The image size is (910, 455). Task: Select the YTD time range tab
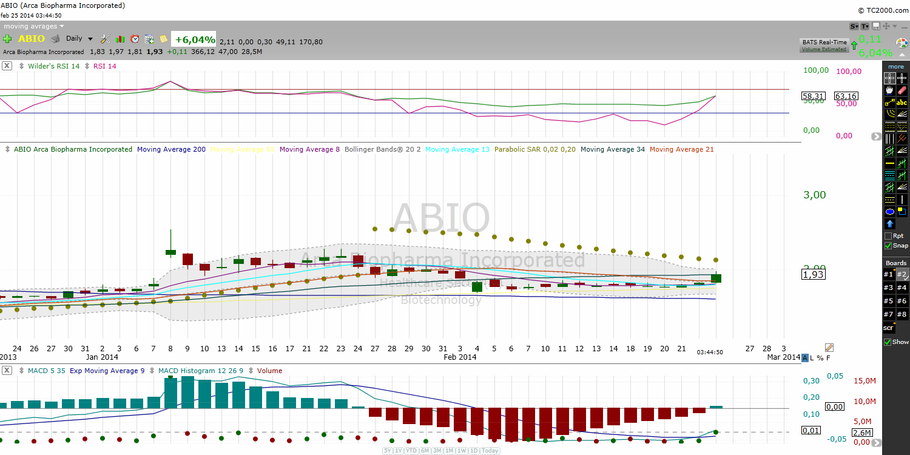[x=410, y=451]
